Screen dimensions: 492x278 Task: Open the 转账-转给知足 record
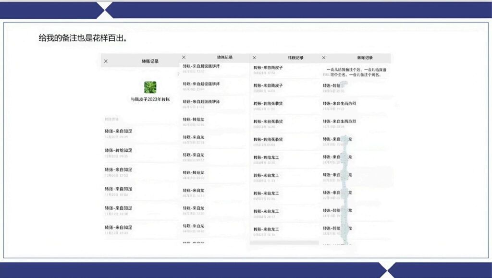tap(119, 150)
